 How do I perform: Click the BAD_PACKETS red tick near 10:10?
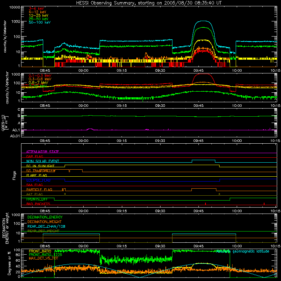point(264,204)
